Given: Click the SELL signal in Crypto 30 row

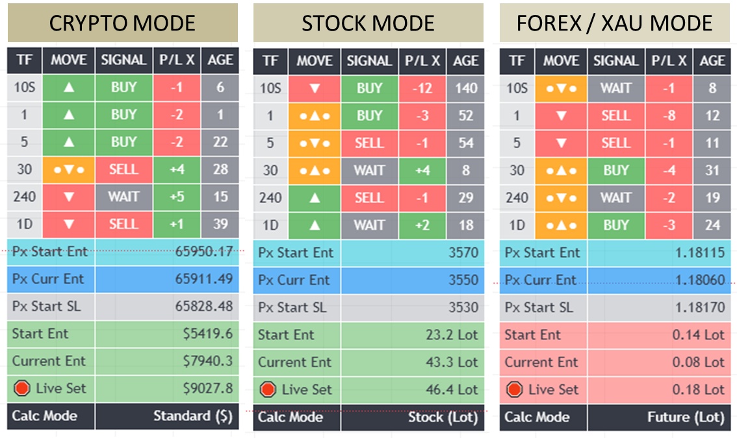Looking at the screenshot, I should point(123,170).
